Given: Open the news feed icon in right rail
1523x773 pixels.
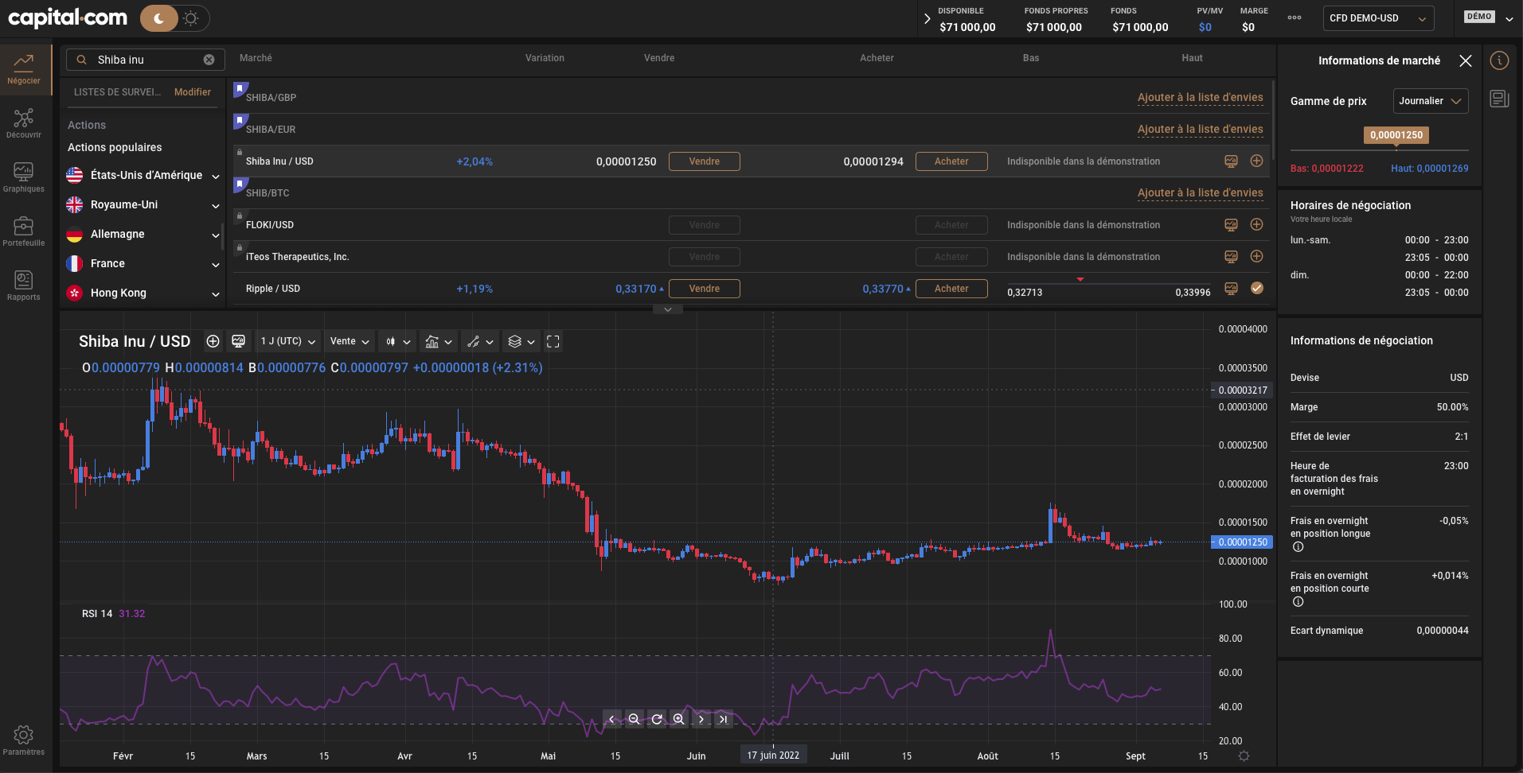Looking at the screenshot, I should tap(1499, 99).
